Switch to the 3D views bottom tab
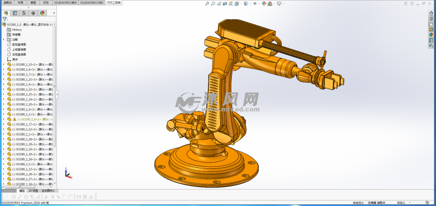The width and height of the screenshot is (436, 206). point(33,191)
